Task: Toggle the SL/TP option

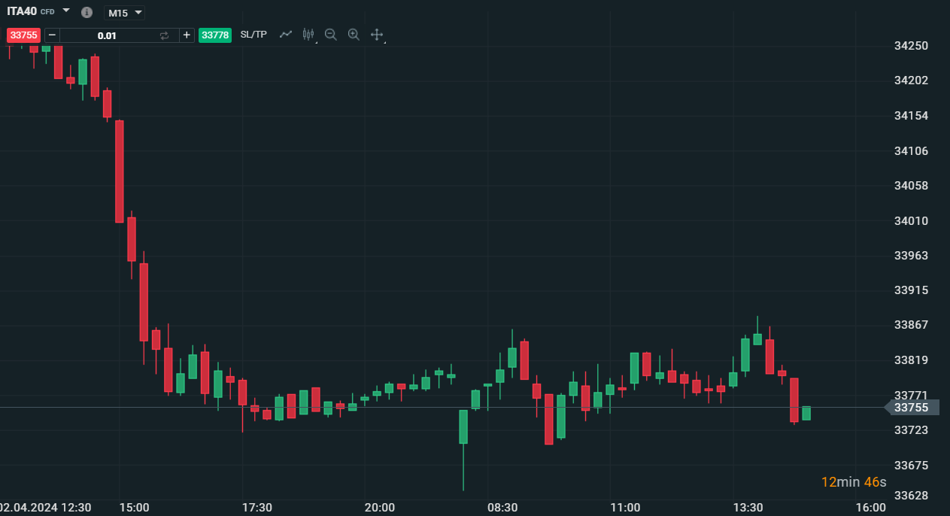Action: click(253, 35)
